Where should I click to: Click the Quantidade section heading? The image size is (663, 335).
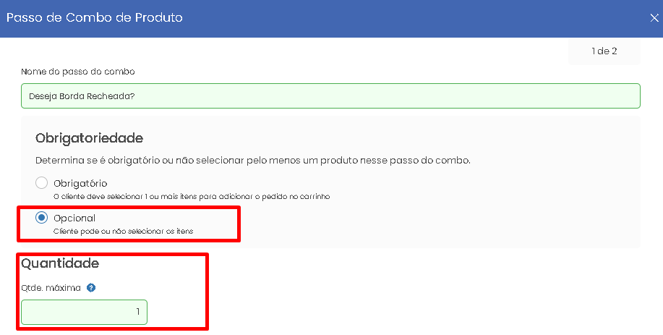(60, 263)
